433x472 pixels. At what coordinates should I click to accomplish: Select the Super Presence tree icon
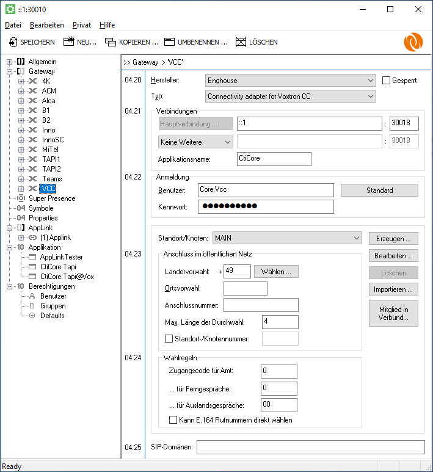pos(21,198)
